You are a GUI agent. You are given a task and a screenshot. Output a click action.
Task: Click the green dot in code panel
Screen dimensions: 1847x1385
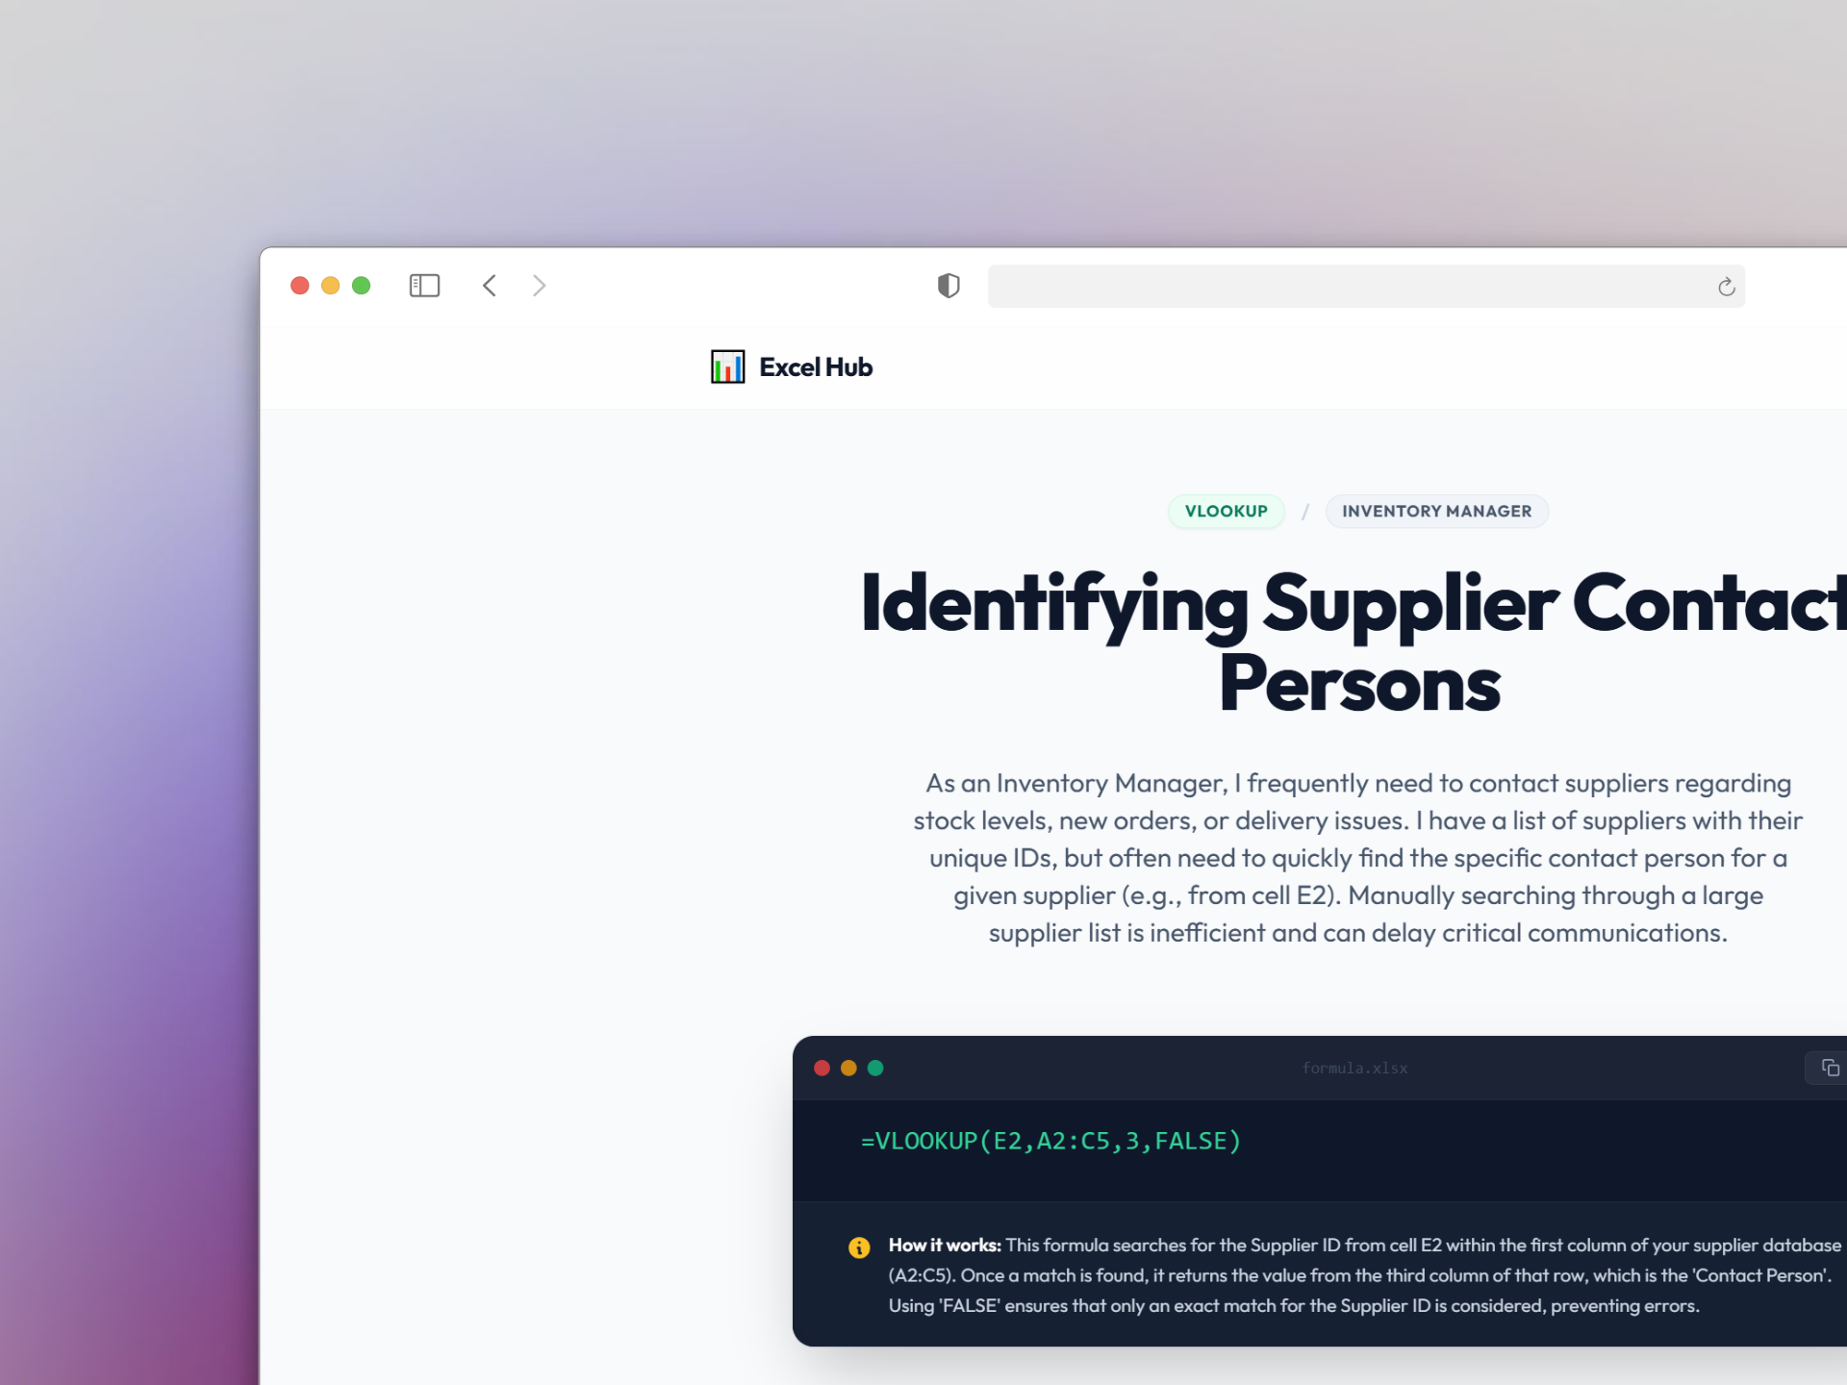pos(875,1068)
